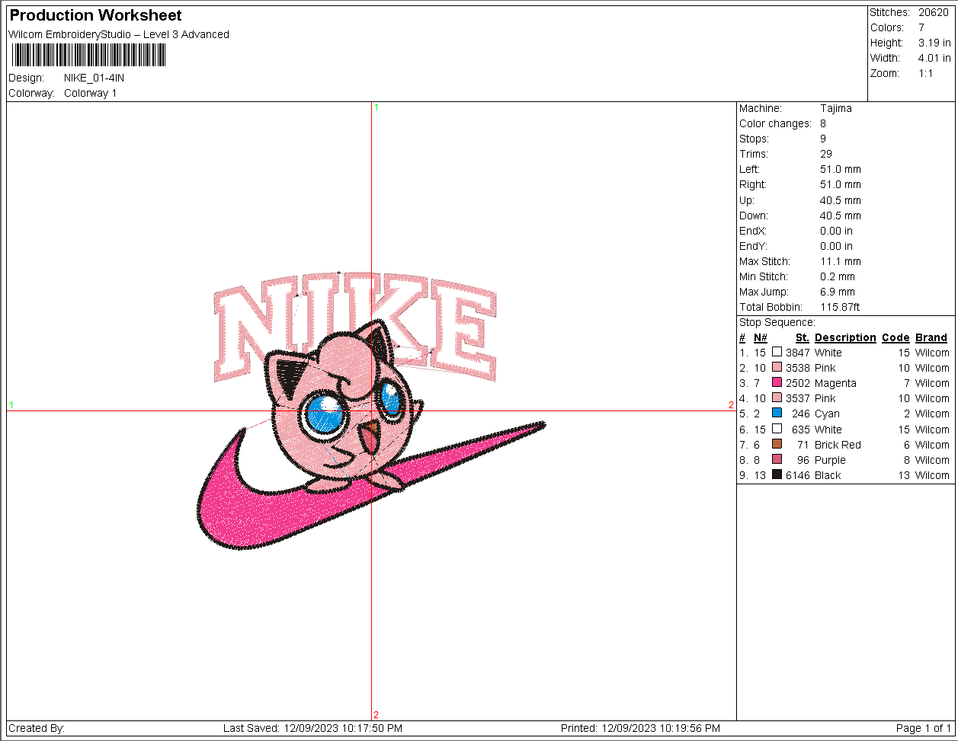Select the Stitches count value 20620
958x741 pixels.
click(934, 12)
